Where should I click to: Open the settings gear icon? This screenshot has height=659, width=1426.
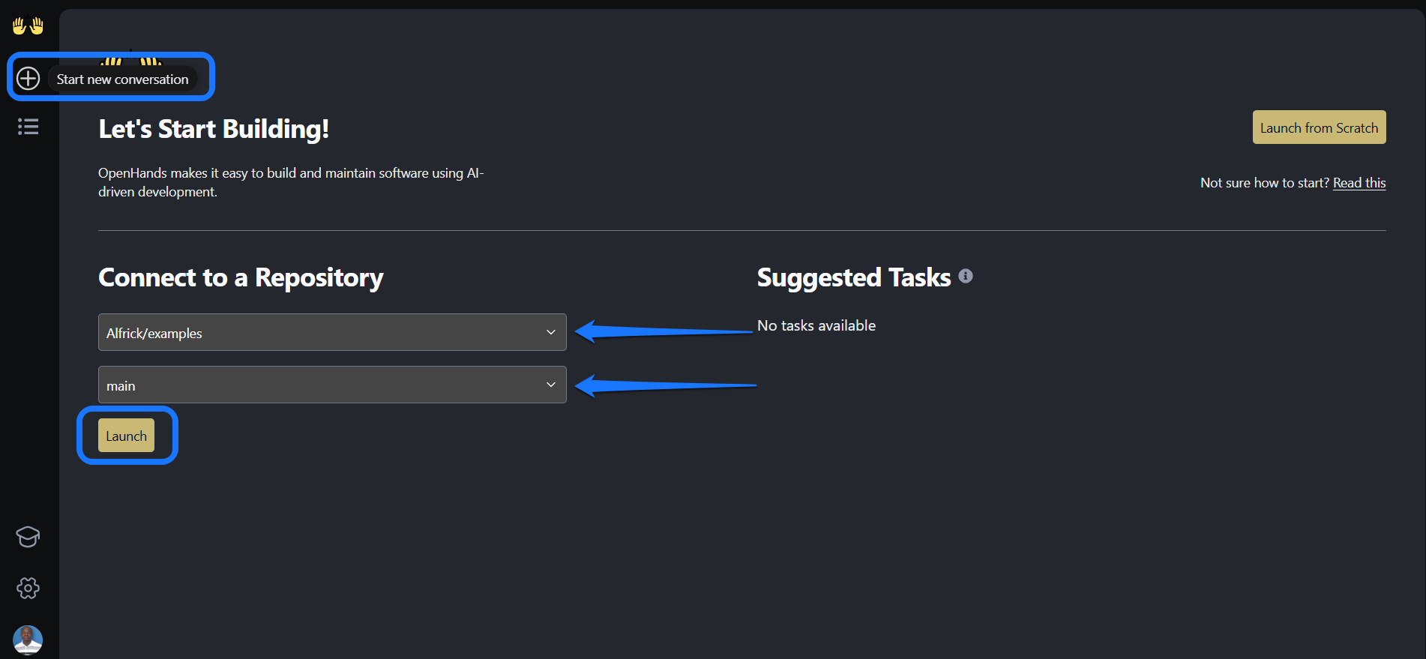tap(28, 588)
